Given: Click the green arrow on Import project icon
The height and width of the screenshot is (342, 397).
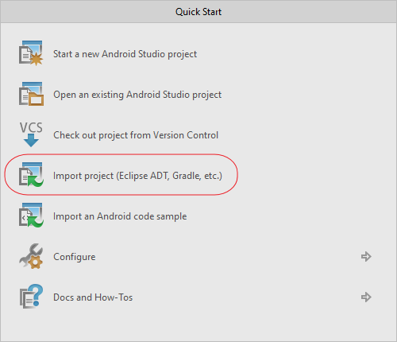Looking at the screenshot, I should click(x=36, y=181).
